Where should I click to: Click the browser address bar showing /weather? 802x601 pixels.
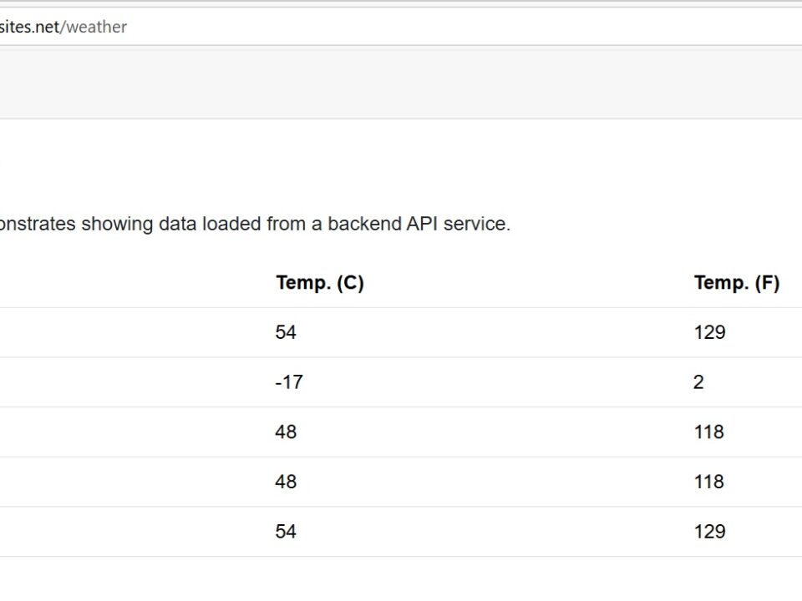tap(401, 27)
